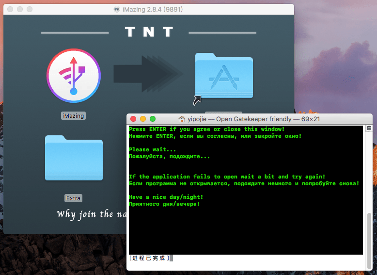Image resolution: width=377 pixels, height=275 pixels.
Task: Close the Terminal window with red button
Action: click(133, 119)
